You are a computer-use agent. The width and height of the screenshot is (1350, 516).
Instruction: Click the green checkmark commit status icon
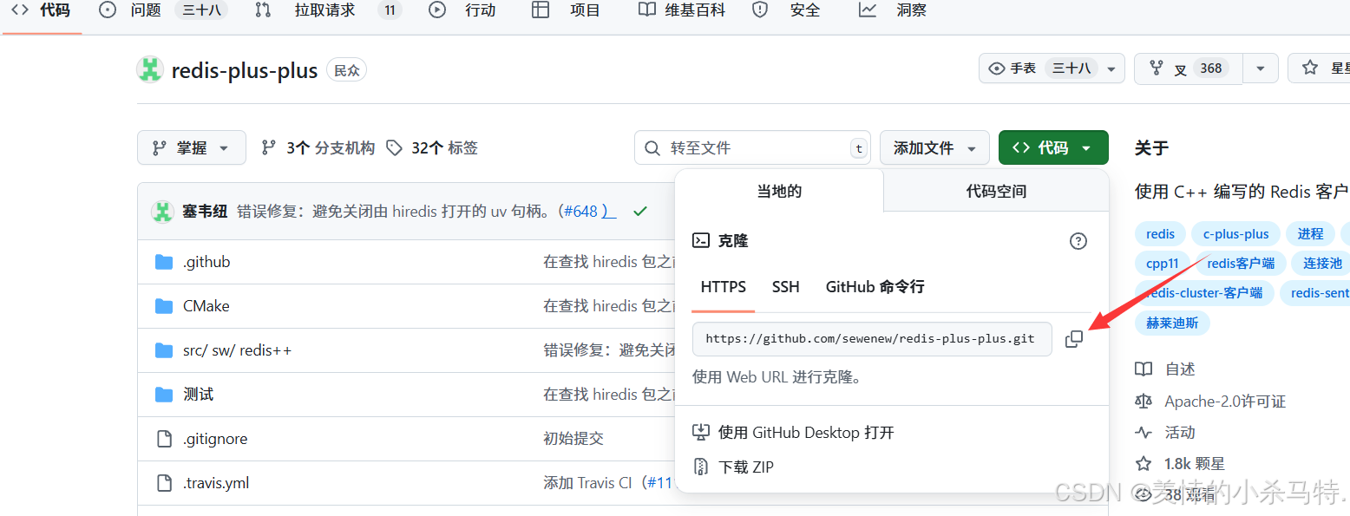(x=640, y=211)
